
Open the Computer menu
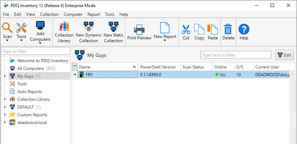73,14
